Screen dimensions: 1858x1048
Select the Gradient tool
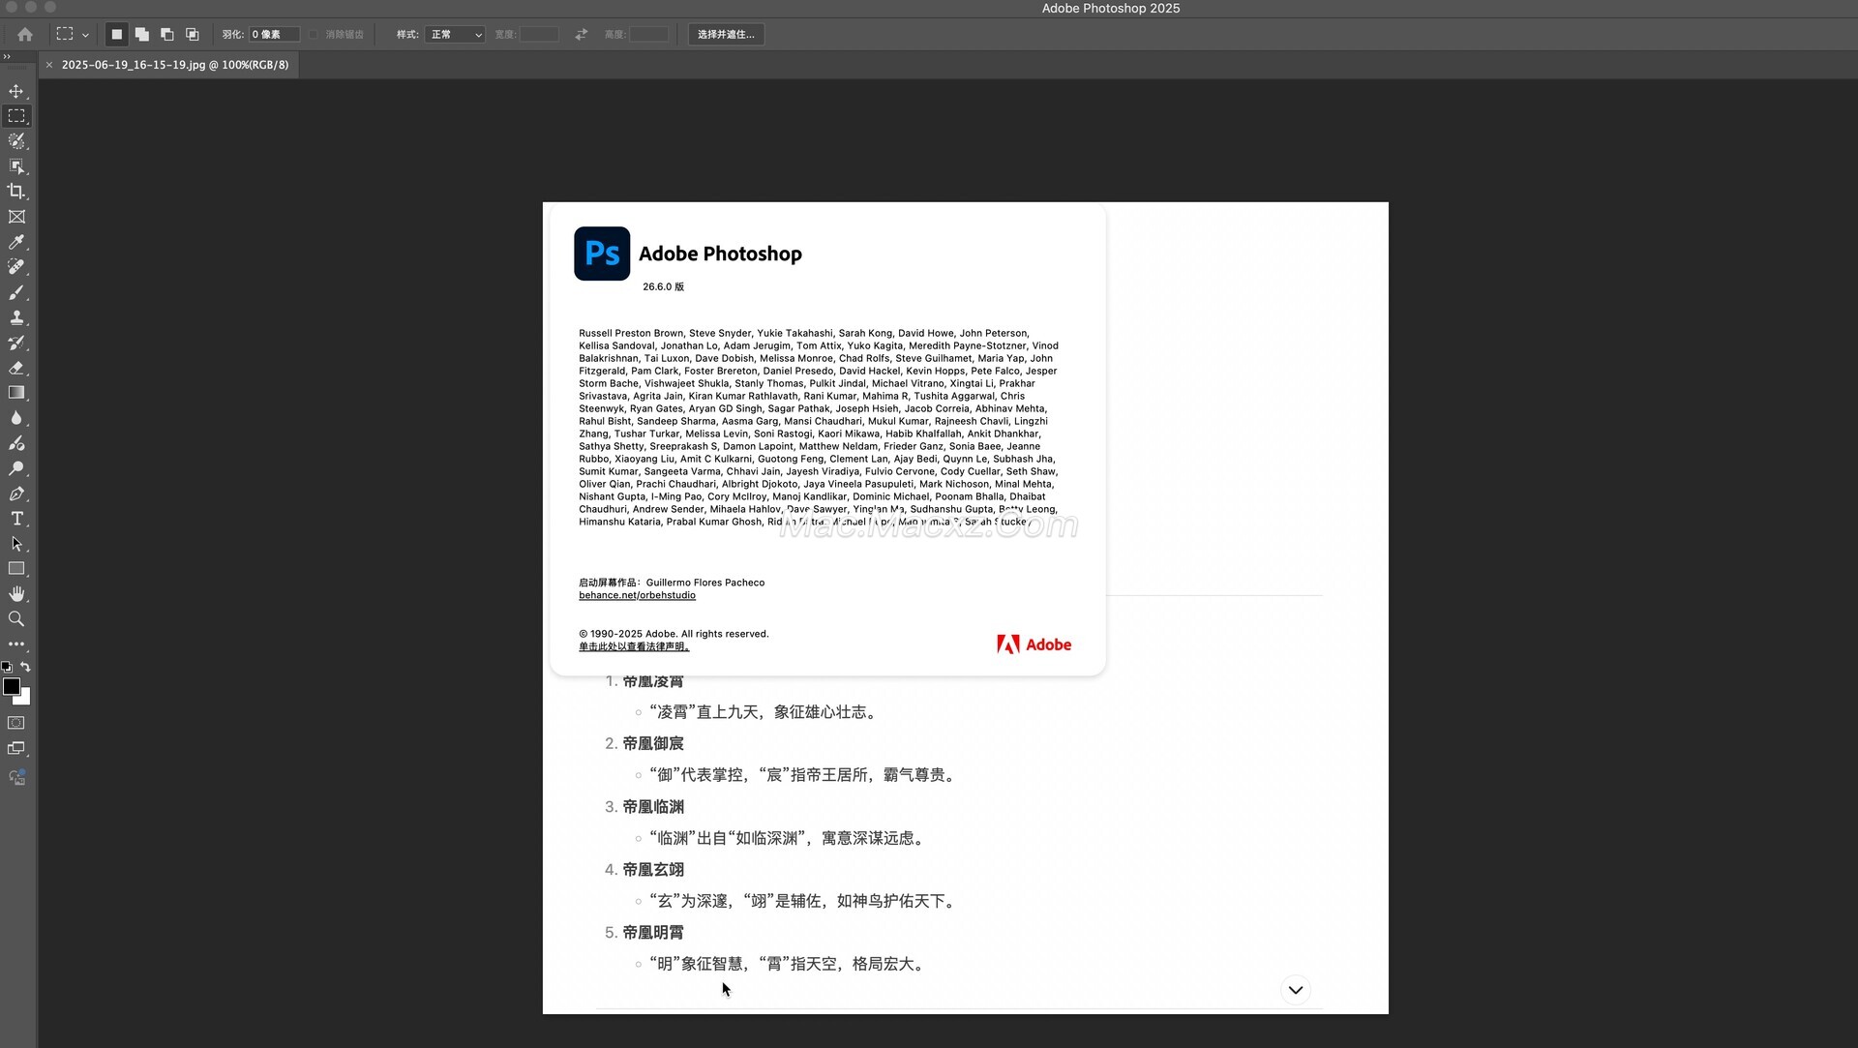[16, 393]
